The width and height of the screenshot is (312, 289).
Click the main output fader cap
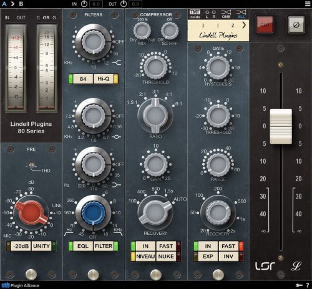281,126
